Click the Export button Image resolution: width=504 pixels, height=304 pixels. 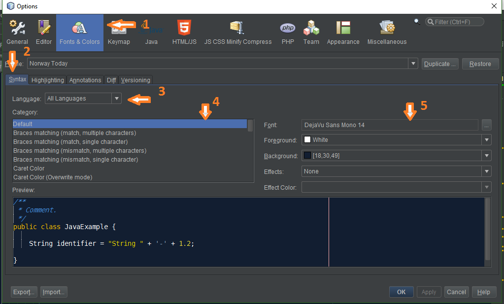click(x=24, y=292)
